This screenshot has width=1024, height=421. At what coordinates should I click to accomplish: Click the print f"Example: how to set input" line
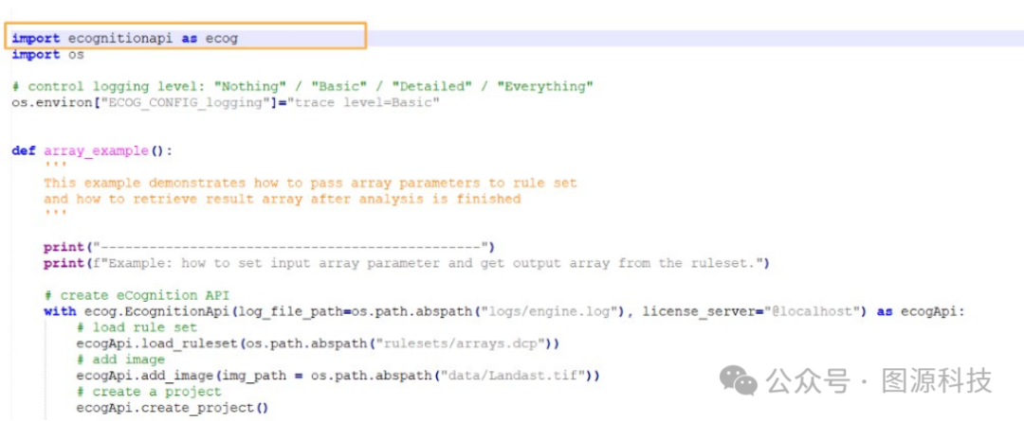pyautogui.click(x=407, y=263)
